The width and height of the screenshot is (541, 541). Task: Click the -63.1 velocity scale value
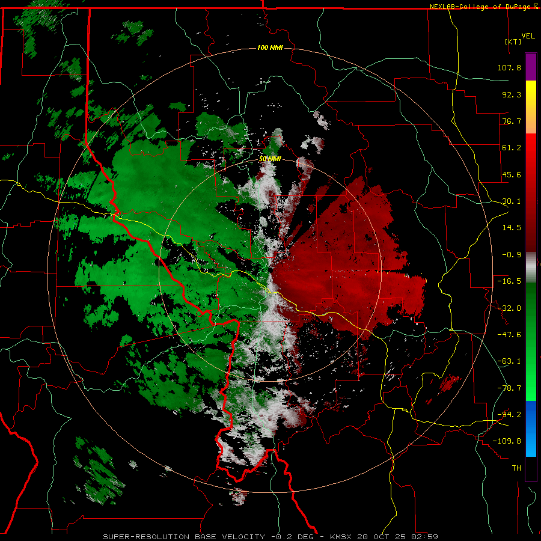pyautogui.click(x=509, y=361)
